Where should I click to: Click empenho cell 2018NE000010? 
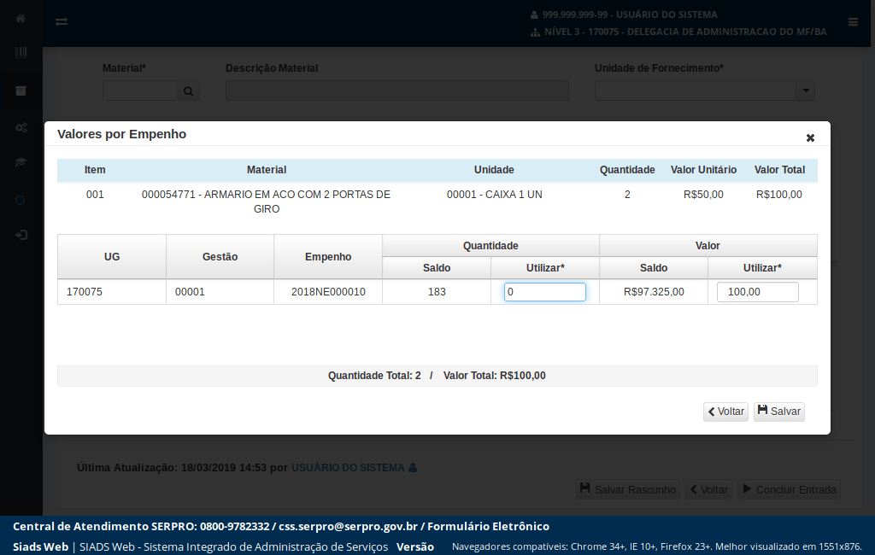(328, 292)
